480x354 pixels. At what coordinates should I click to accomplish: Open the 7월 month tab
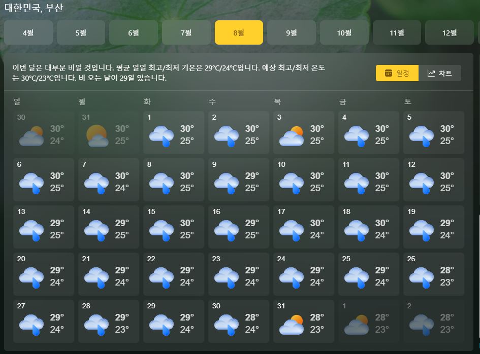coord(186,32)
